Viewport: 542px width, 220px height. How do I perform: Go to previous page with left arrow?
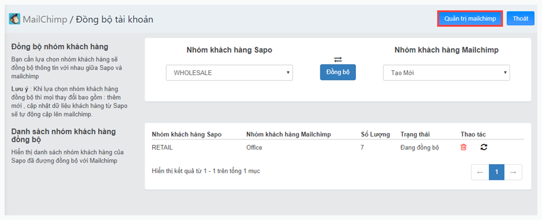click(x=480, y=172)
